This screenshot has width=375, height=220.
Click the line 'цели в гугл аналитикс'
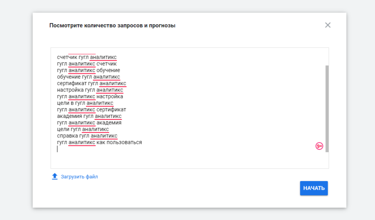click(x=85, y=103)
